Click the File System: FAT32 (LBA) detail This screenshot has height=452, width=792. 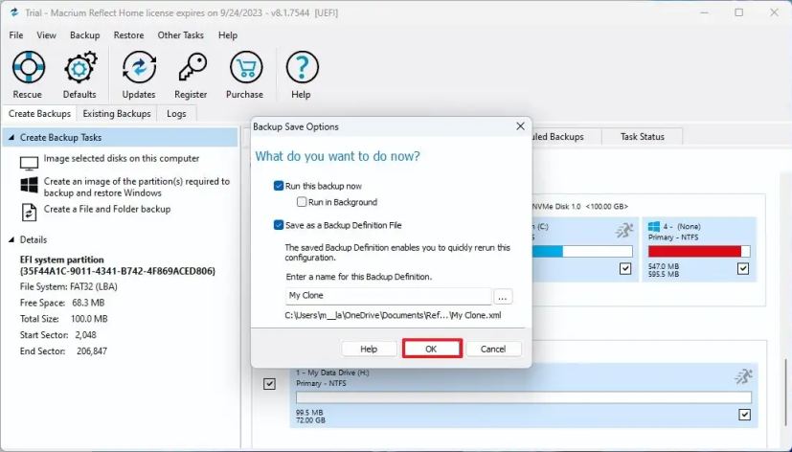(69, 287)
